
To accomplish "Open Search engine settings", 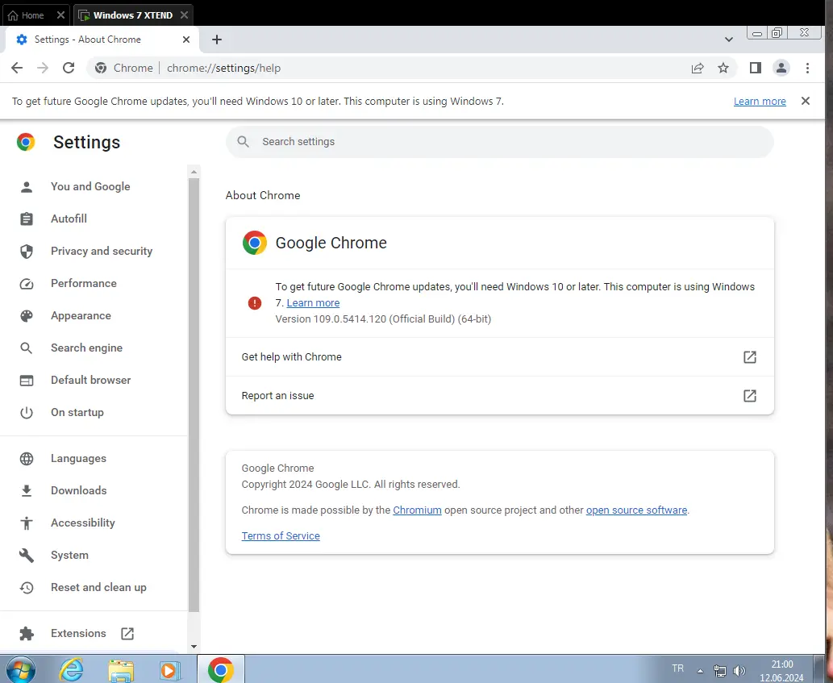I will coord(86,348).
